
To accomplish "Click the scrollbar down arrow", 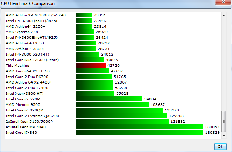I will pyautogui.click(x=224, y=136).
